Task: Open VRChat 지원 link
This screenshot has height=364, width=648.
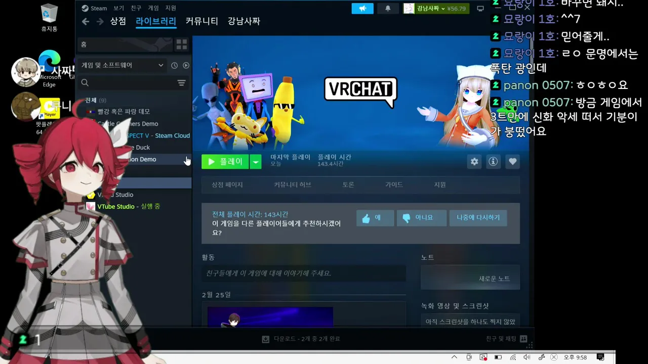Action: pos(440,185)
